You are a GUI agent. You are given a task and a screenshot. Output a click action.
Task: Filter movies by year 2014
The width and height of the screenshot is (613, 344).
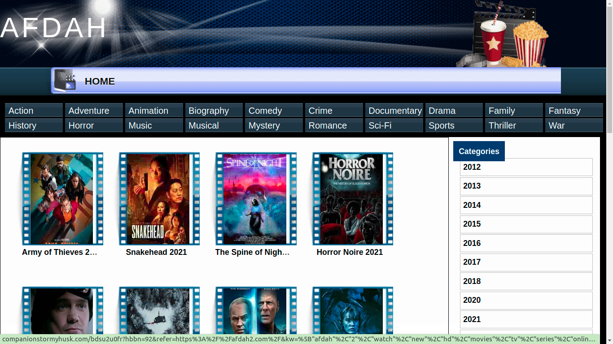click(x=526, y=205)
